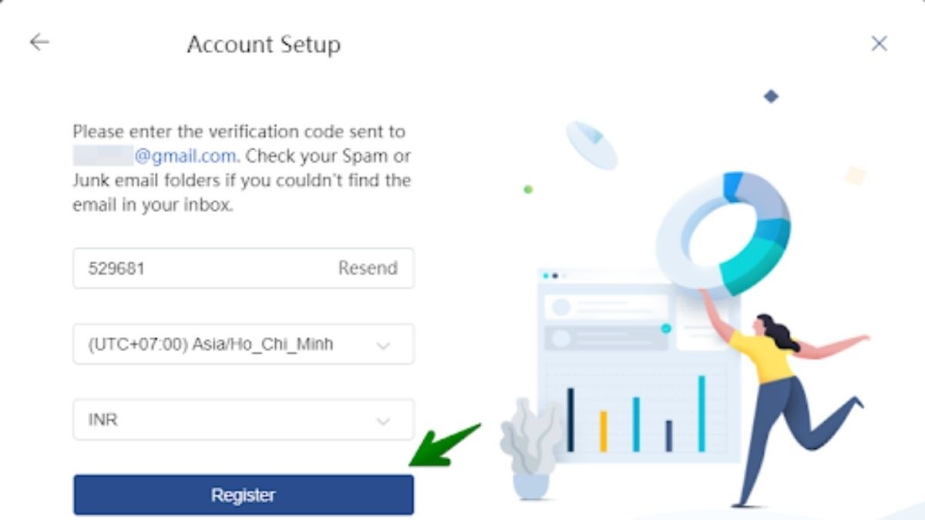
Task: Focus the verification code field showing 529681
Action: click(x=244, y=268)
